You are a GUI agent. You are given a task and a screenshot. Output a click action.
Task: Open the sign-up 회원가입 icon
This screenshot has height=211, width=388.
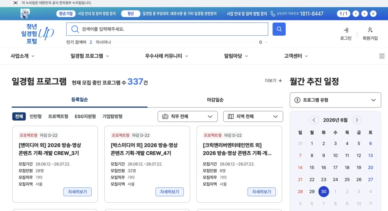click(x=370, y=30)
